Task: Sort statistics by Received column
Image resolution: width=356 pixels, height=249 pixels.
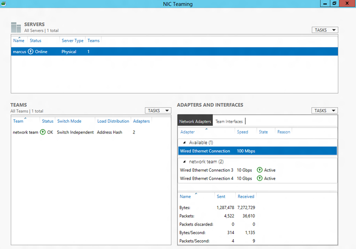Action: (246, 196)
